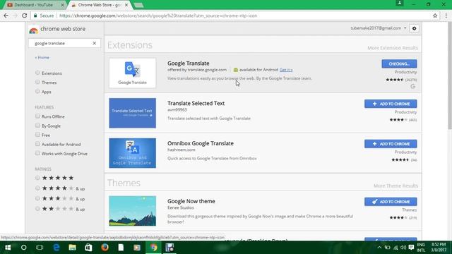Select four stars & up rating
This screenshot has width=452, height=254.
click(x=37, y=188)
